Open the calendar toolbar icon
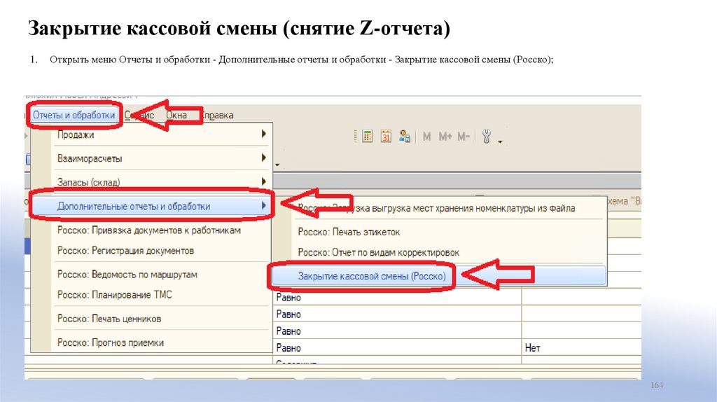Viewport: 717px width, 402px height. [x=386, y=137]
